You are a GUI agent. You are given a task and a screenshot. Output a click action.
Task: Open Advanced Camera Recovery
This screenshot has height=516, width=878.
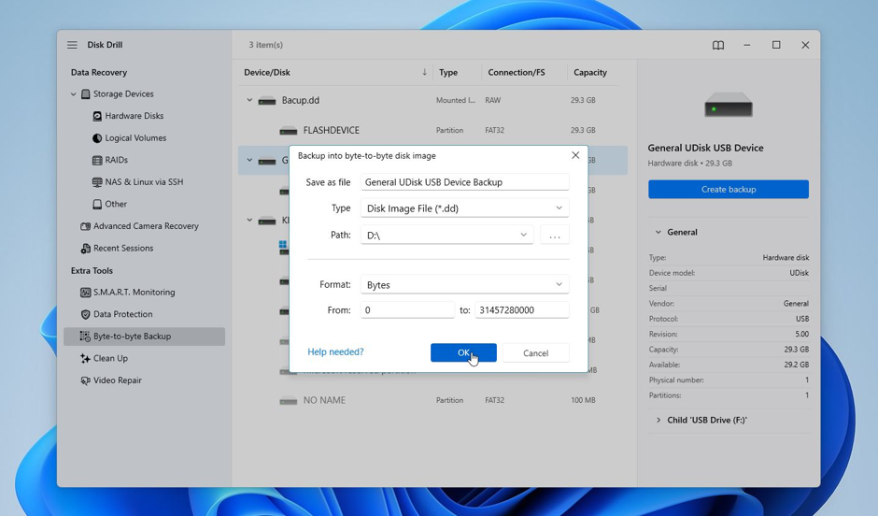[x=146, y=226]
